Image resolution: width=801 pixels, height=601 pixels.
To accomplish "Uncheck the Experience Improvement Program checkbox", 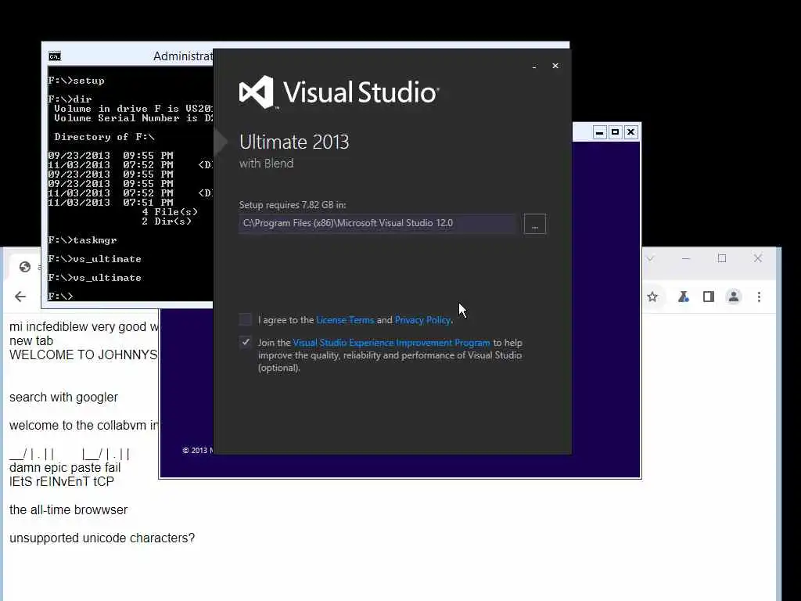I will pos(245,342).
